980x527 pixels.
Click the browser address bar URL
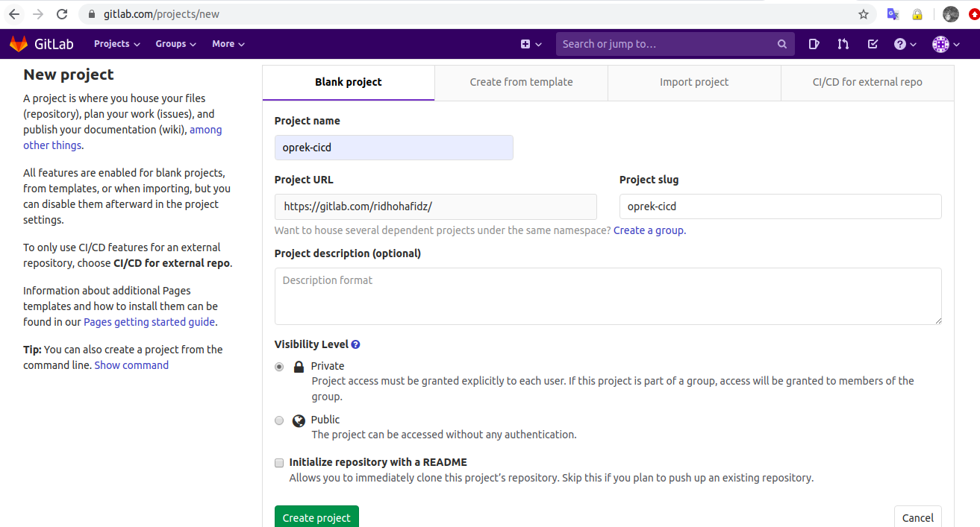point(160,13)
